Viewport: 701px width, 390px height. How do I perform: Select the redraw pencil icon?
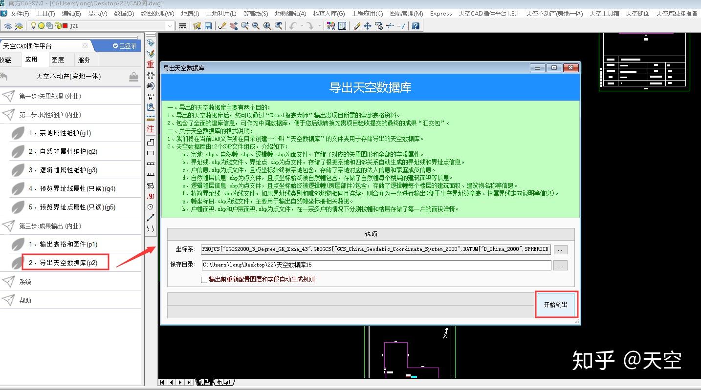222,26
